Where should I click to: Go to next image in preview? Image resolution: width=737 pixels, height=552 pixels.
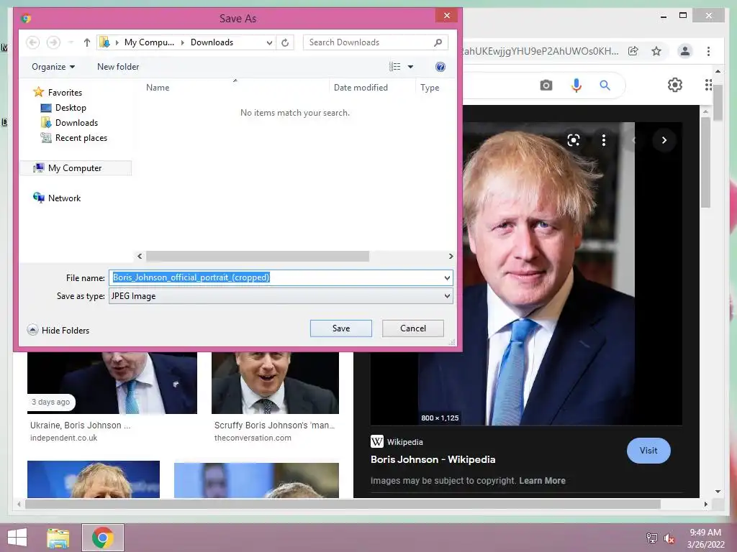(x=664, y=140)
